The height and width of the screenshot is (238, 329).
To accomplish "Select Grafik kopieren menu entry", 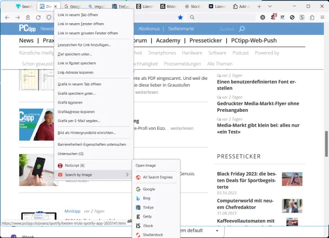I will point(70,103).
